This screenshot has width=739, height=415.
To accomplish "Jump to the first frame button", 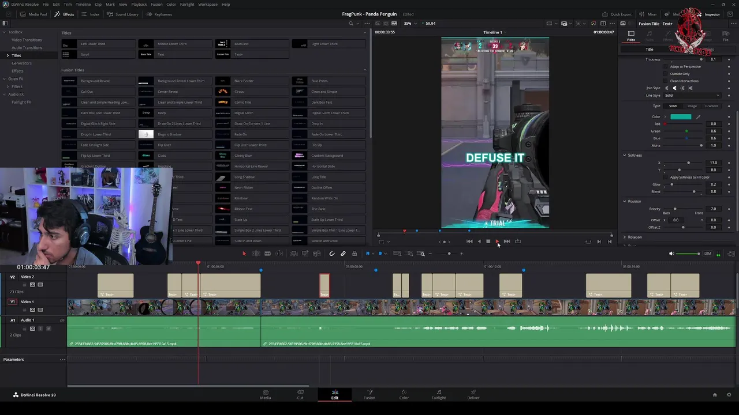I will click(469, 242).
